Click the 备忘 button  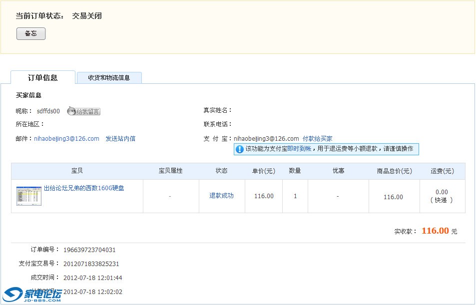coord(31,33)
